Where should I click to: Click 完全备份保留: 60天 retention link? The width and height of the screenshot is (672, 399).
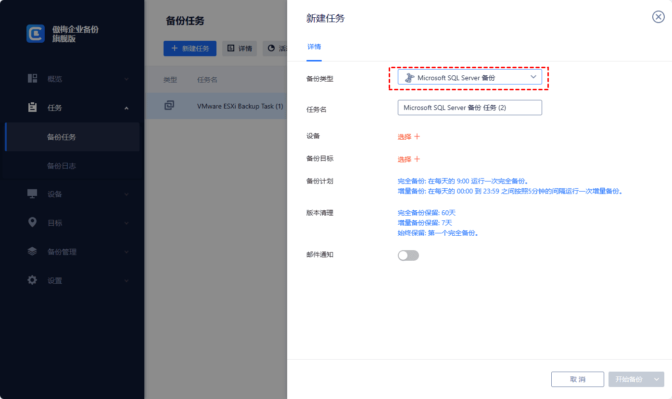coord(427,213)
